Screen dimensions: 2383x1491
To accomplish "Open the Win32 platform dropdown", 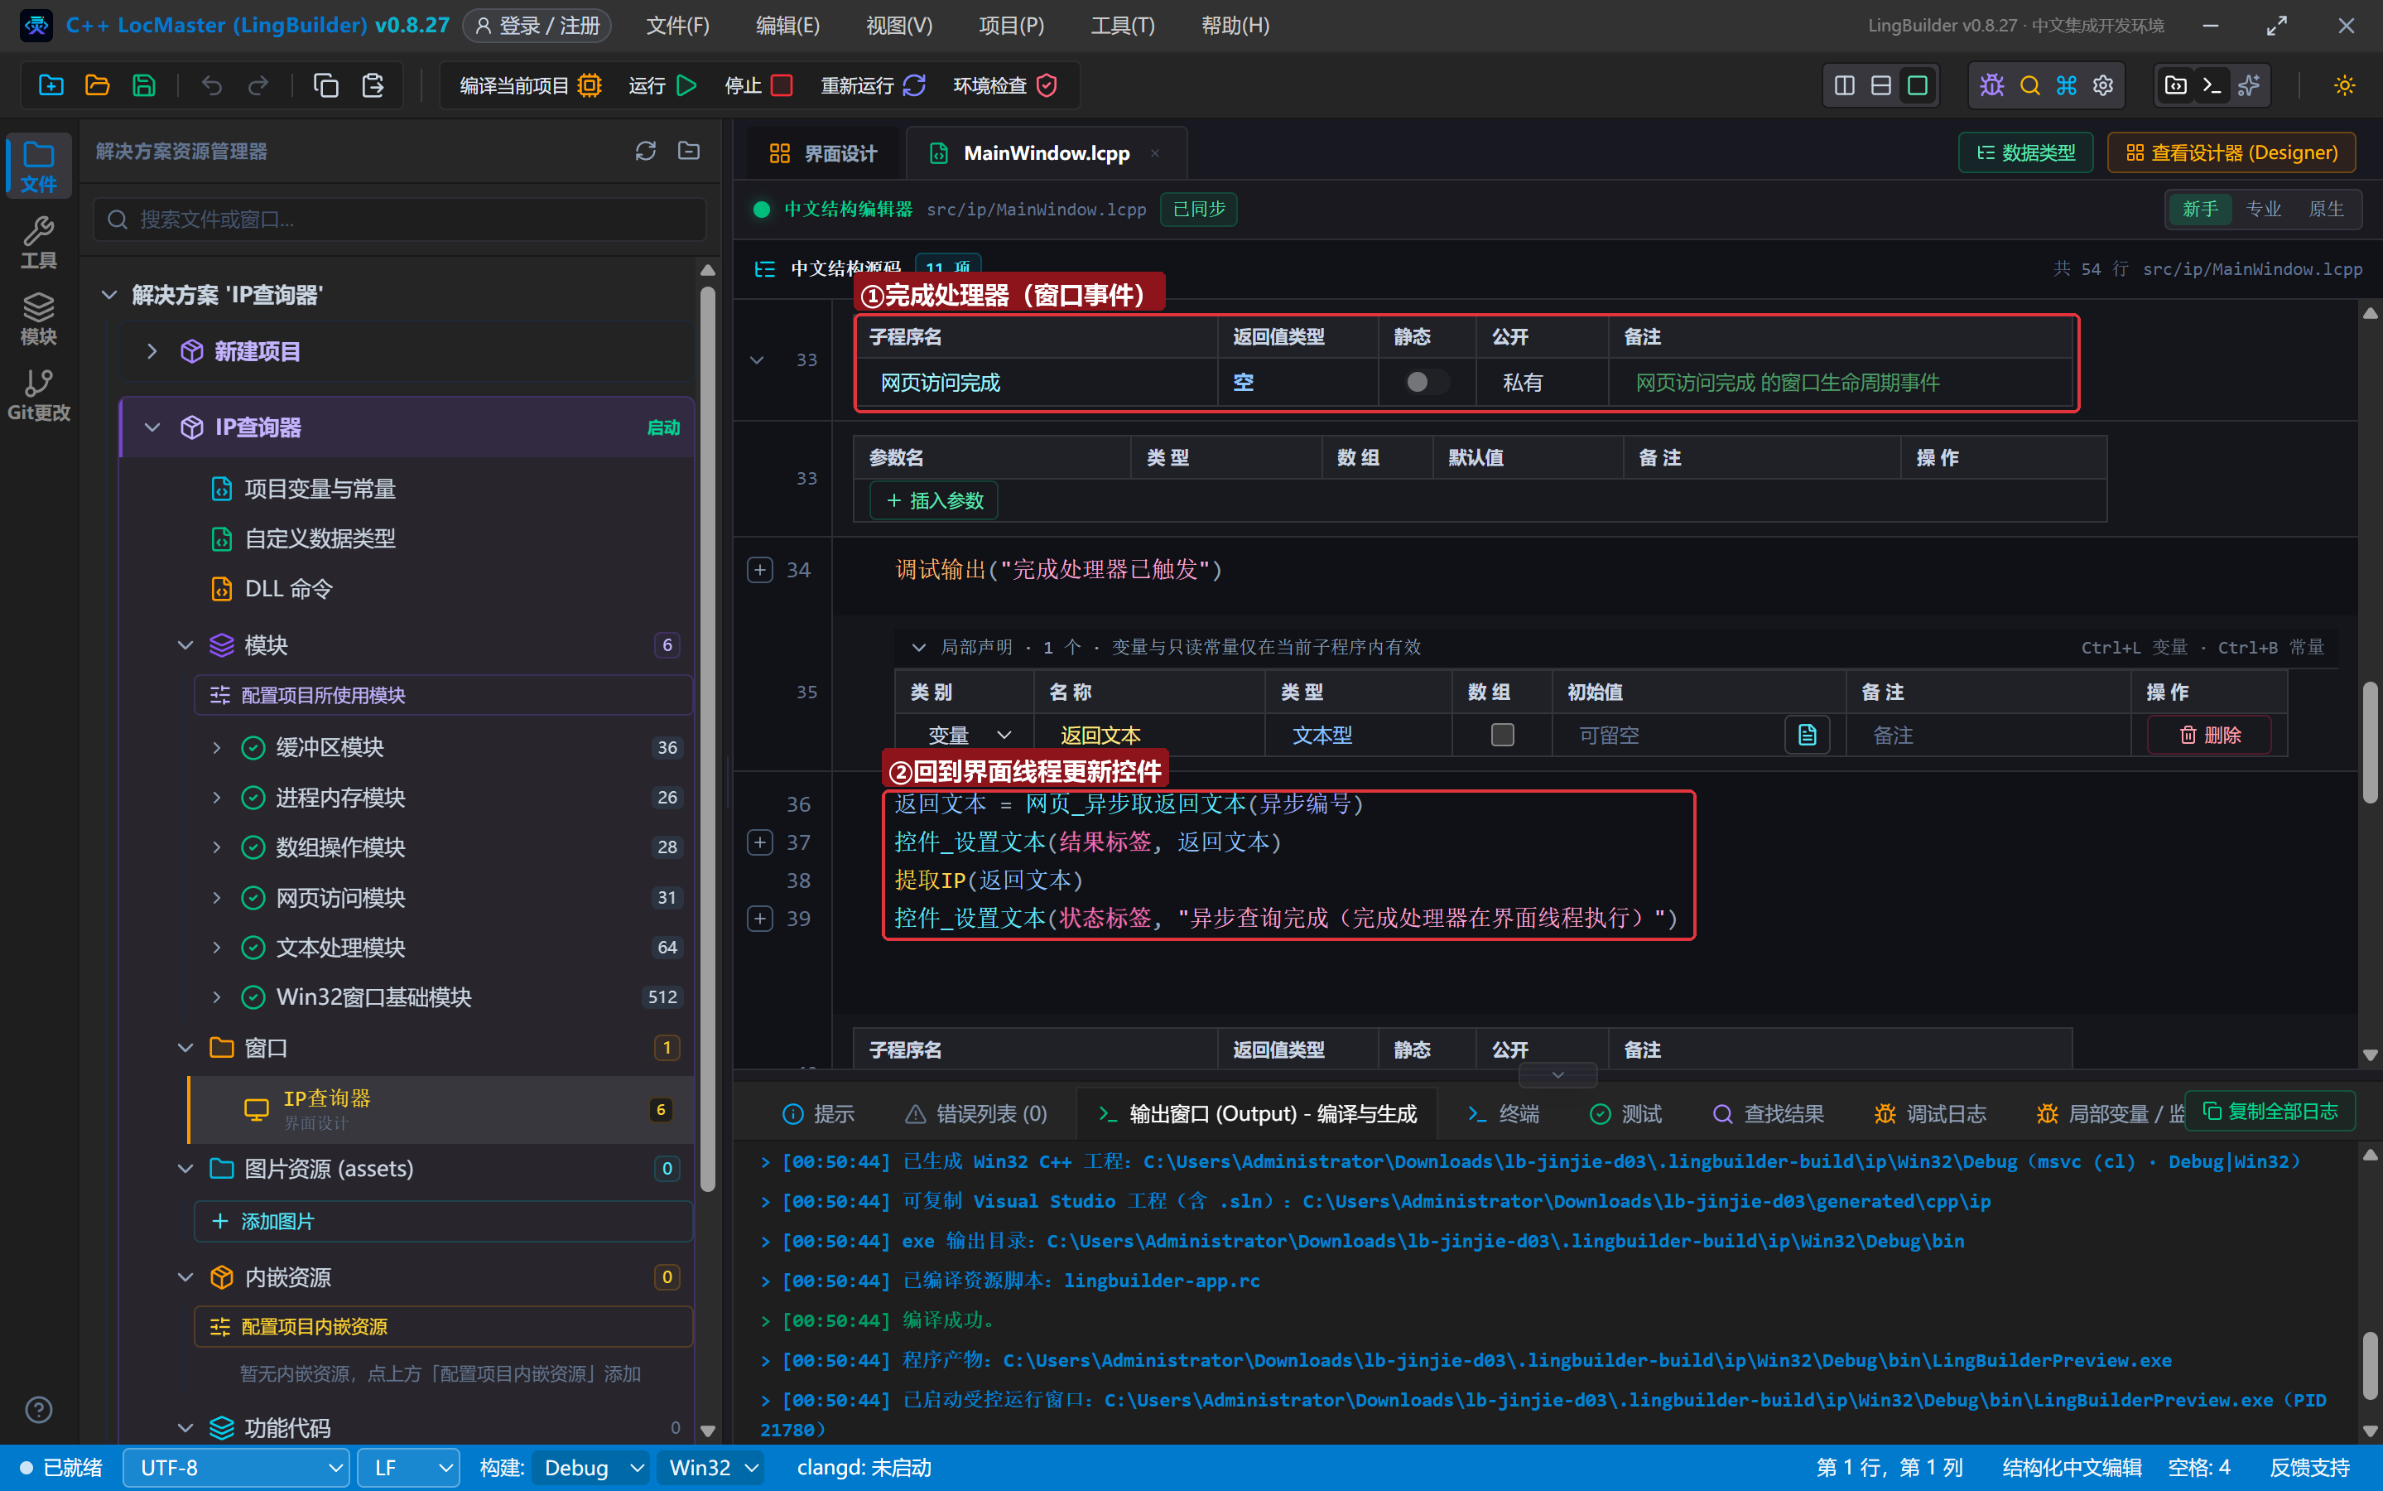I will coord(711,1467).
